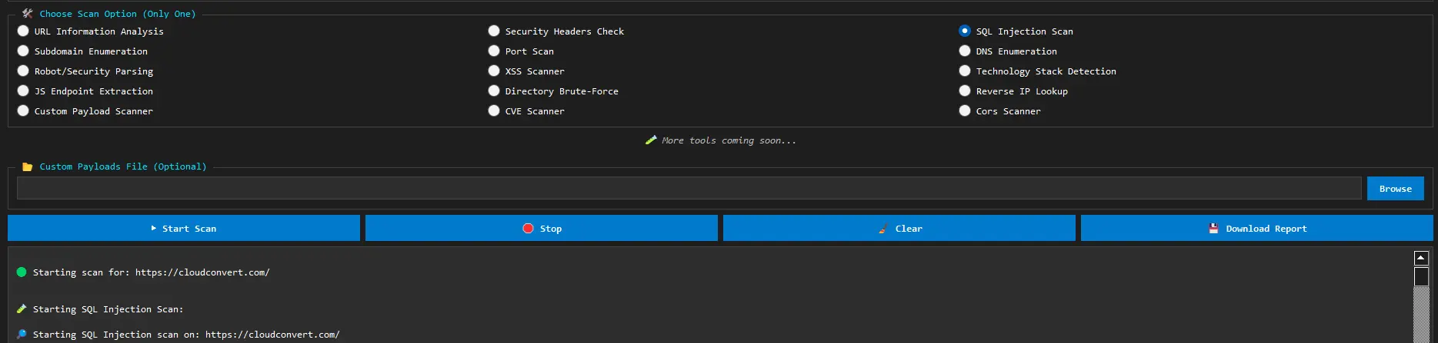Viewport: 1438px width, 343px height.
Task: Click the custom payloads file path field
Action: point(689,189)
